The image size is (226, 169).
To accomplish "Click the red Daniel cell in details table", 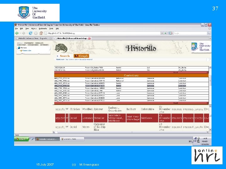I will 75,118.
